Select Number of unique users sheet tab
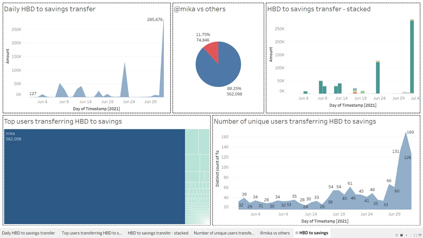Viewport: 423px width, 238px height. coord(224,233)
